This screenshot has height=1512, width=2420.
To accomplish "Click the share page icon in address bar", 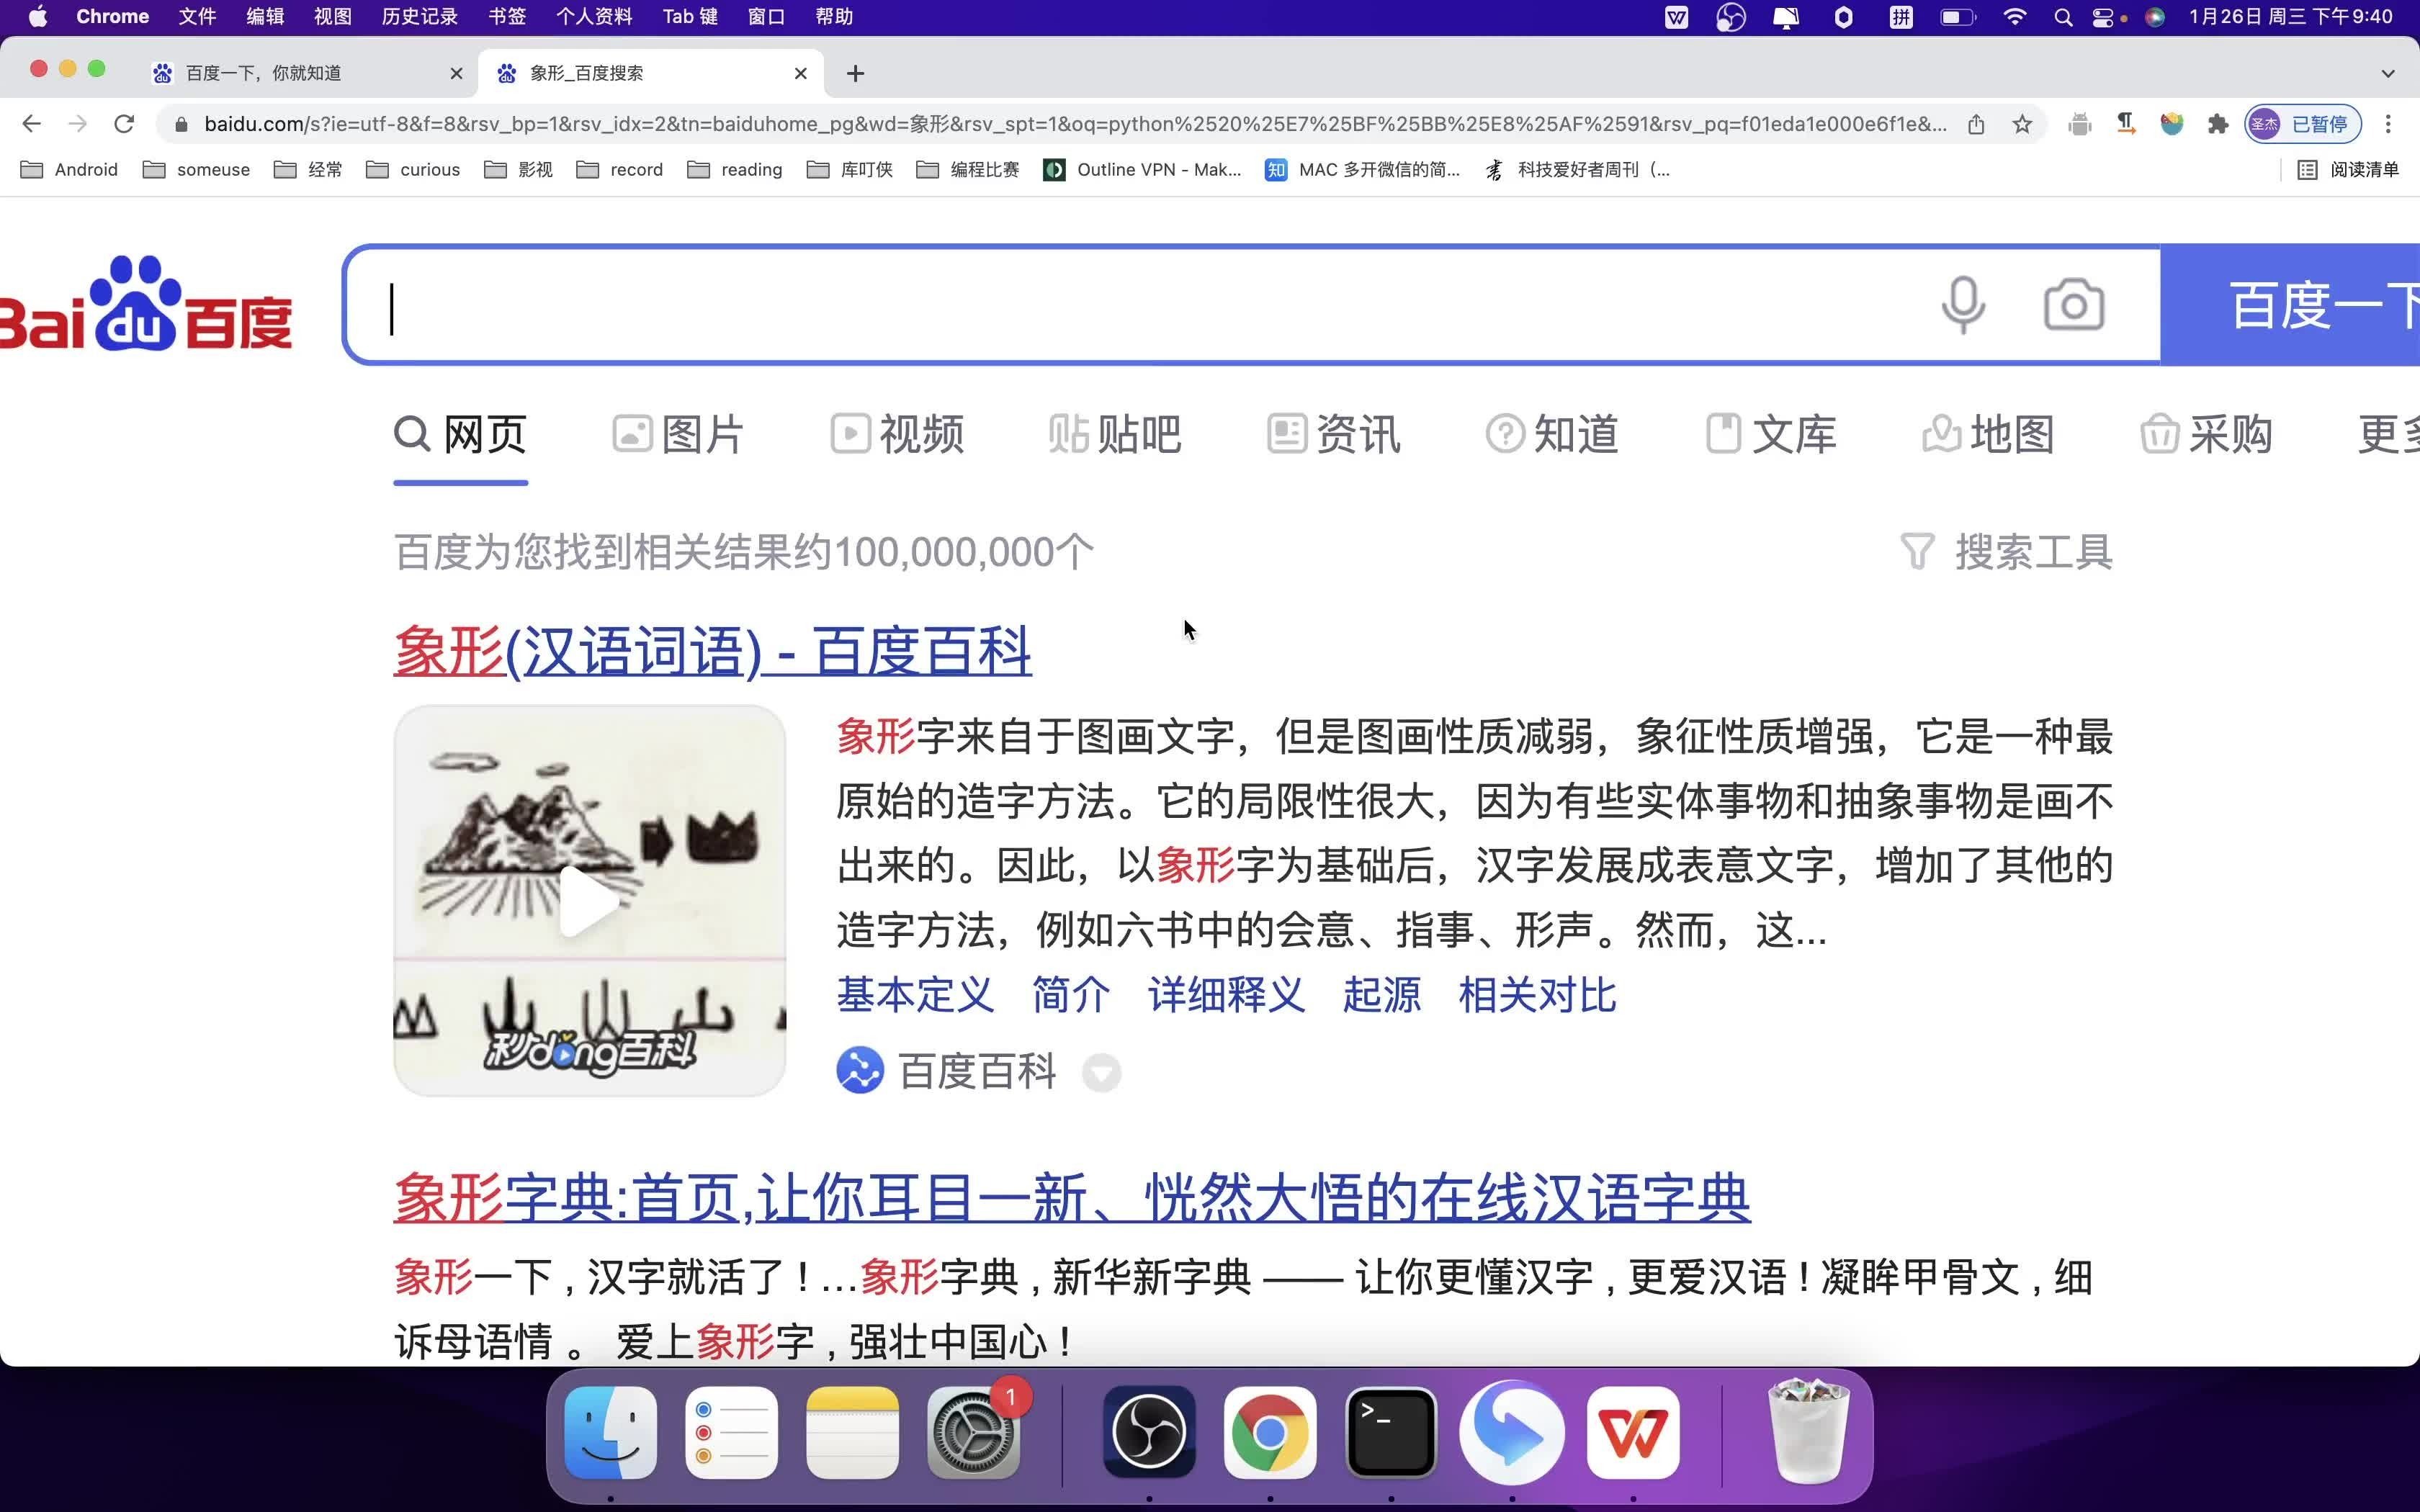I will click(1976, 124).
